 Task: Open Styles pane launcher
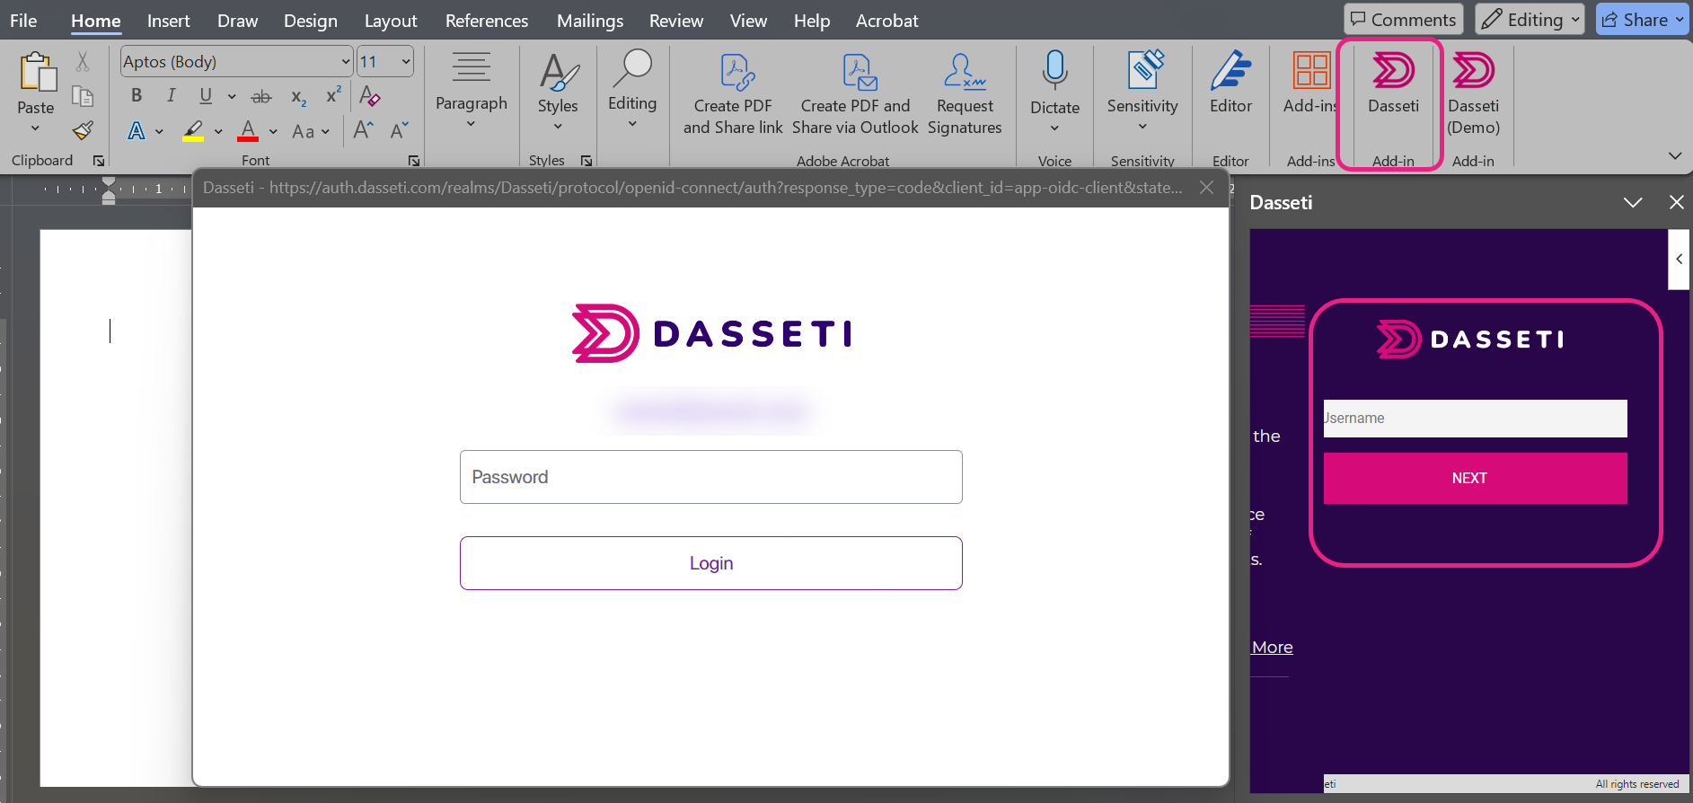(586, 161)
